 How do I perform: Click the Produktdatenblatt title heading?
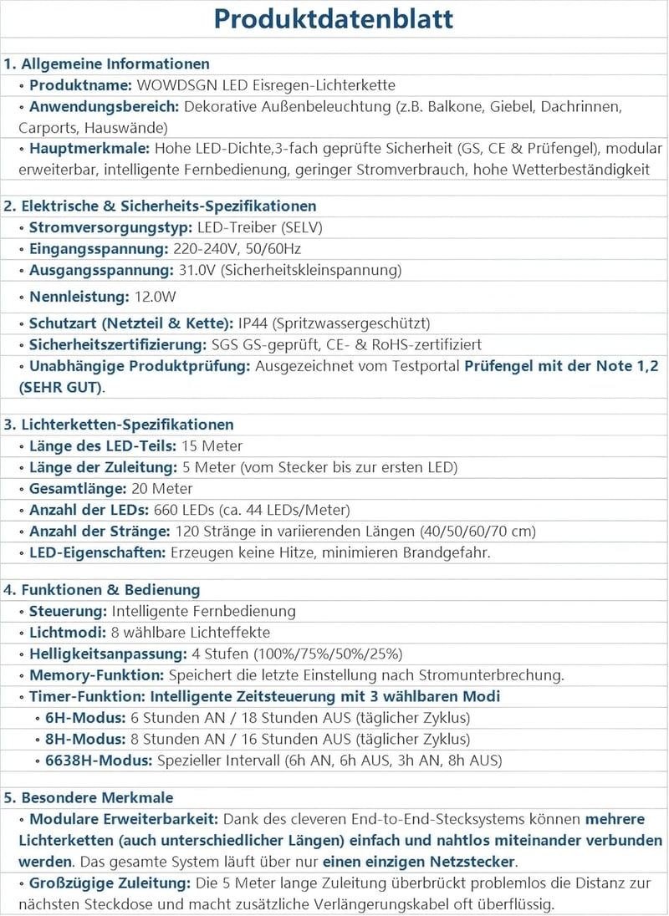point(334,18)
